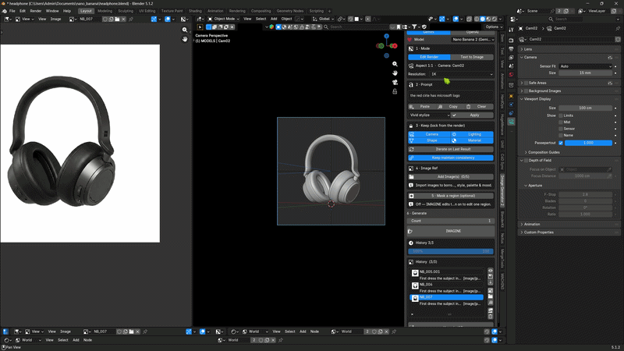This screenshot has height=351, width=624.
Task: Click Iterate on Last Result button
Action: [x=451, y=149]
